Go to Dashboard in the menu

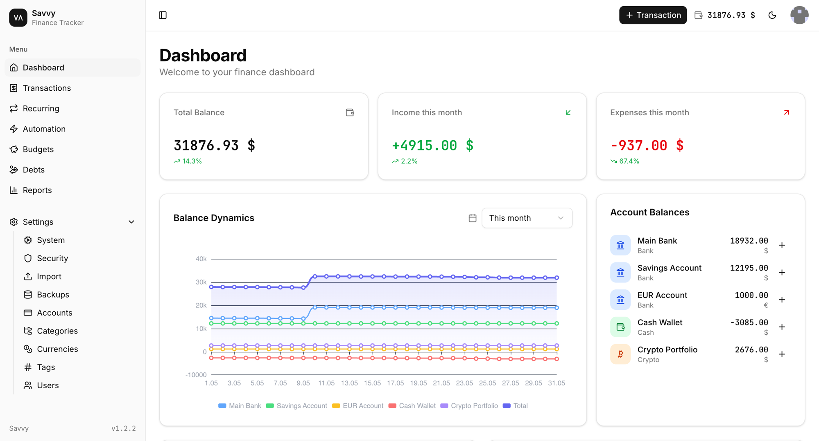pos(72,67)
